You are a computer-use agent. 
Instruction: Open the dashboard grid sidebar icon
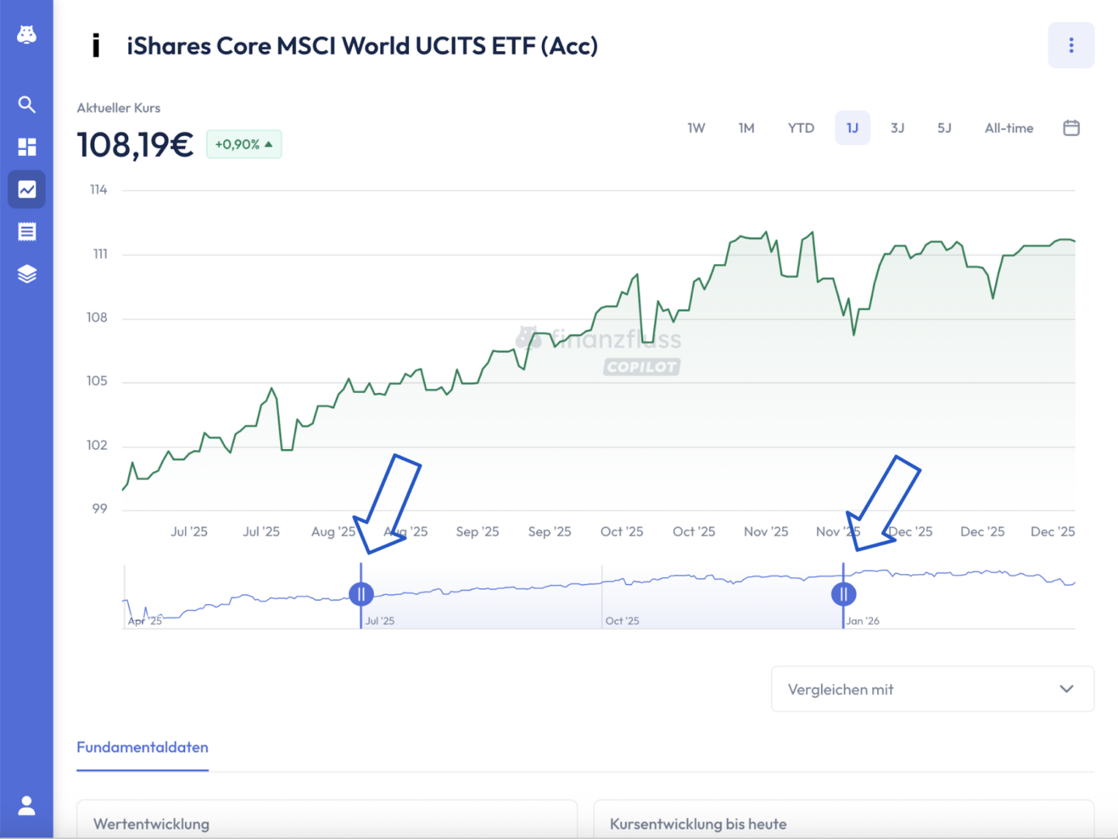(26, 147)
